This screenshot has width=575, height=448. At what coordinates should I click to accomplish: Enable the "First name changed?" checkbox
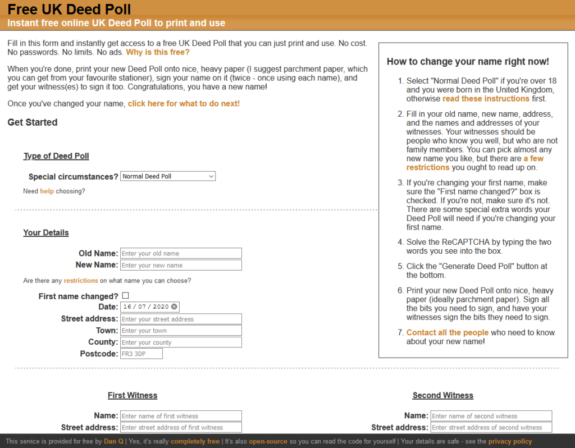pyautogui.click(x=126, y=295)
